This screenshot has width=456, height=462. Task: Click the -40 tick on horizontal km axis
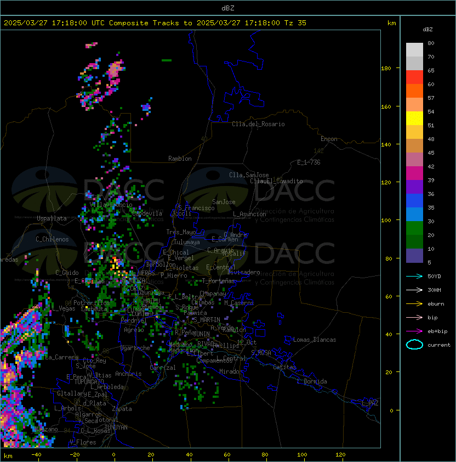(37, 455)
